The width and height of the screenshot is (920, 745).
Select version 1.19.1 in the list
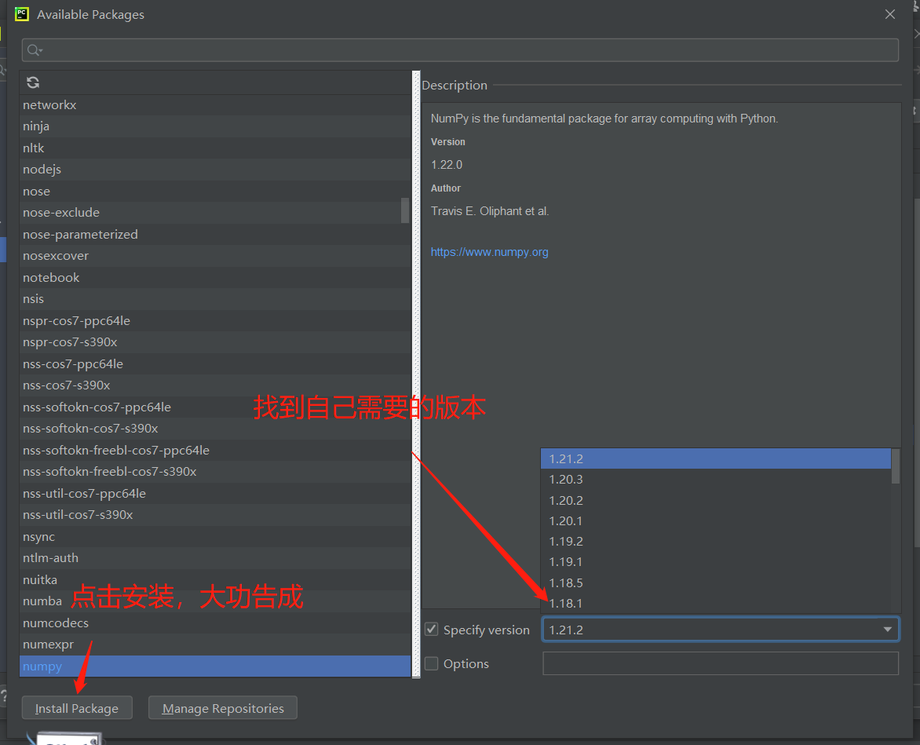[716, 562]
